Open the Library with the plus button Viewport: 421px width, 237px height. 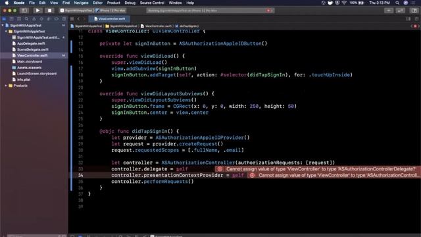click(x=389, y=11)
